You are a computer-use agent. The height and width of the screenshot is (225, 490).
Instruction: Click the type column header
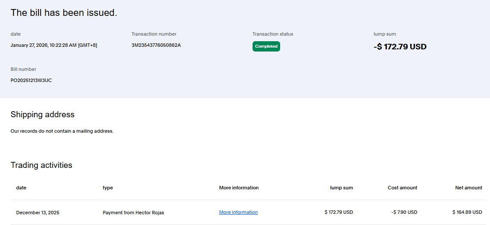(x=108, y=188)
